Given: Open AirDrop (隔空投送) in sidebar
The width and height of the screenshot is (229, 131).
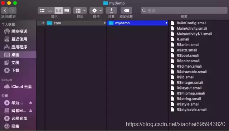Looking at the screenshot, I should [x=18, y=31].
